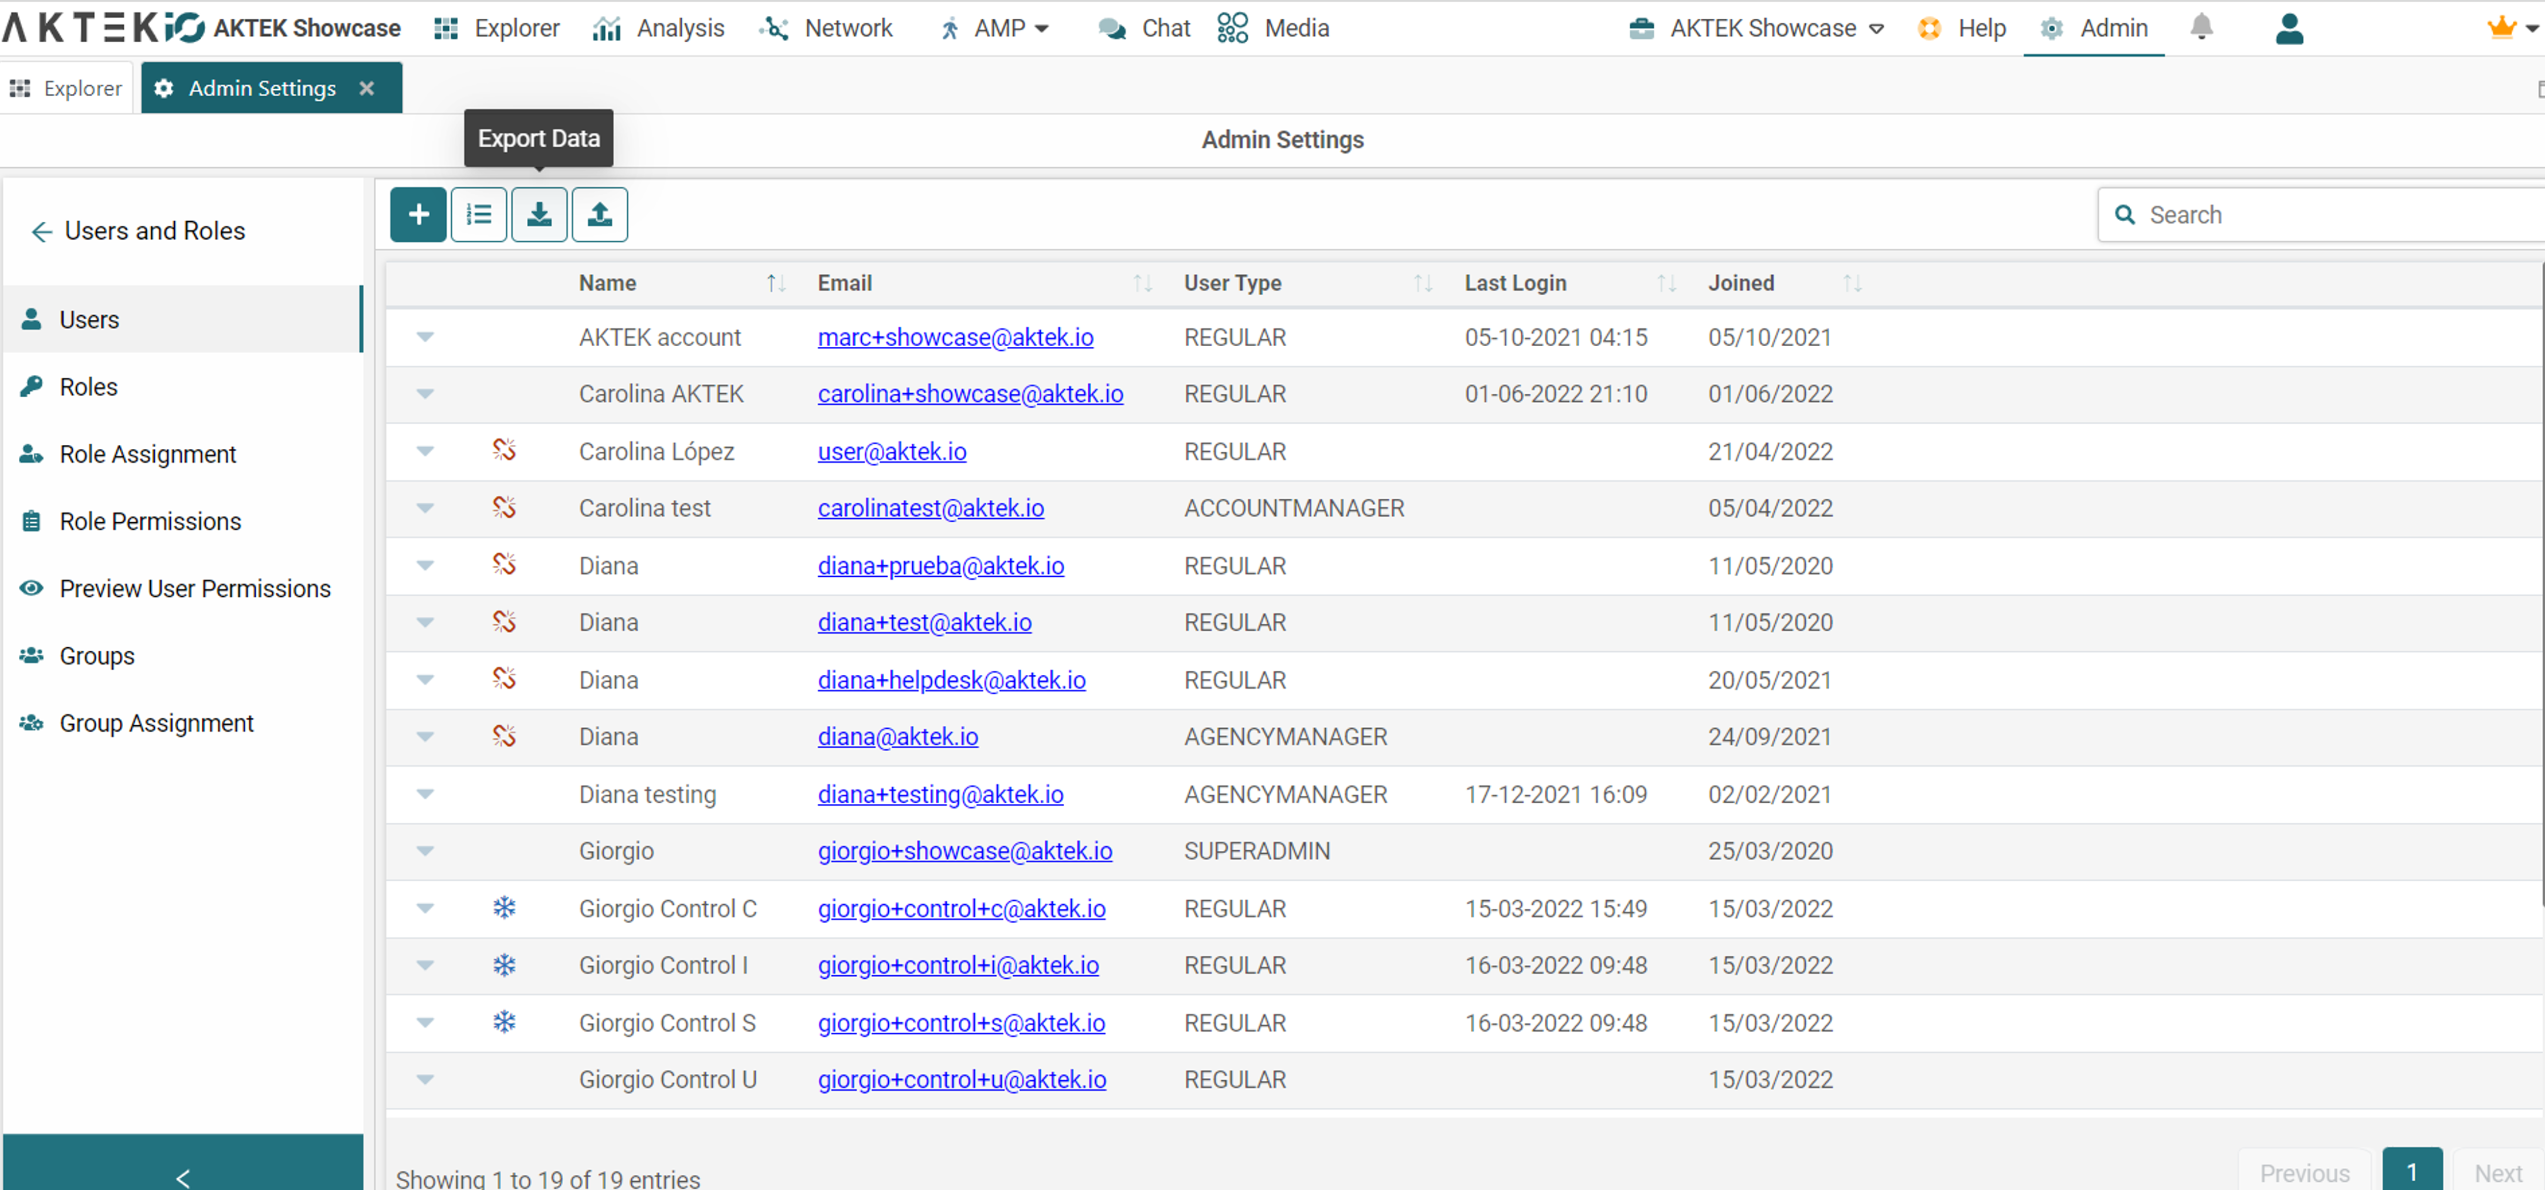Expand the Carolina test row
The width and height of the screenshot is (2545, 1190).
425,508
